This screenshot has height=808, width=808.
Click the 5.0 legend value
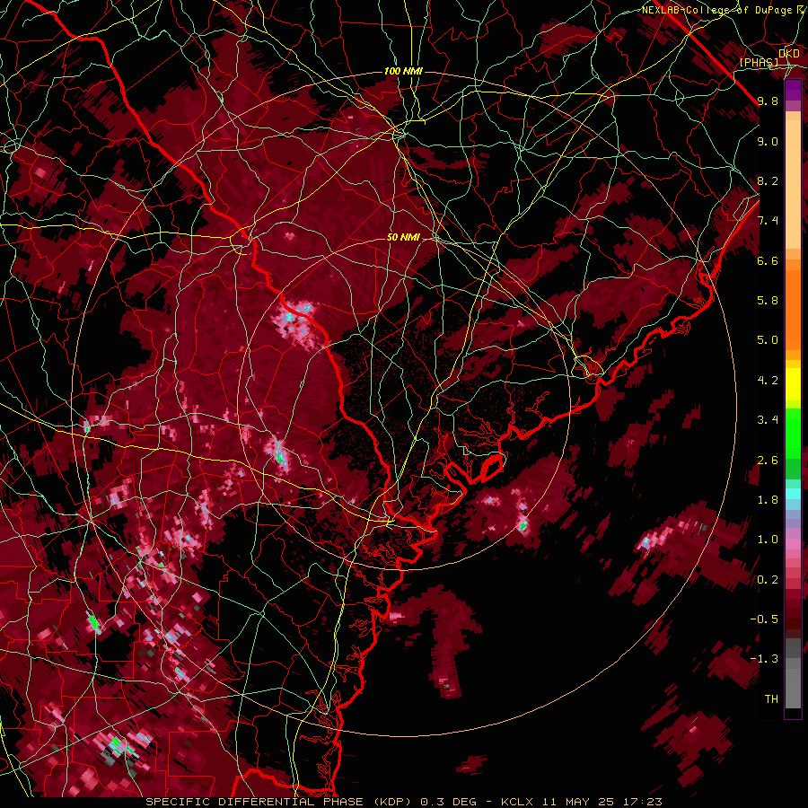pos(768,340)
